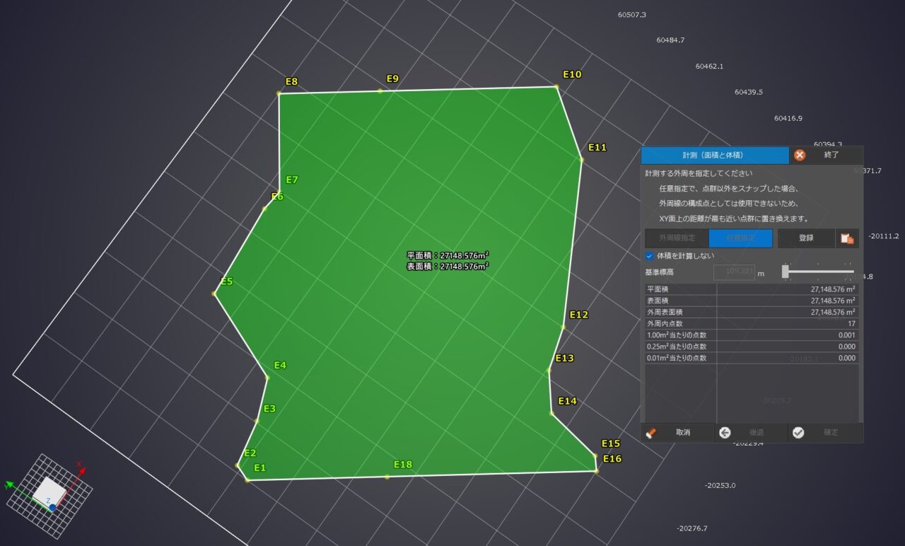Select boundary vertex point E16
Viewport: 905px width, 546px height.
(597, 470)
